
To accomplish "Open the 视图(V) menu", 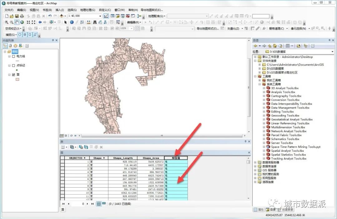I will click(34, 10).
